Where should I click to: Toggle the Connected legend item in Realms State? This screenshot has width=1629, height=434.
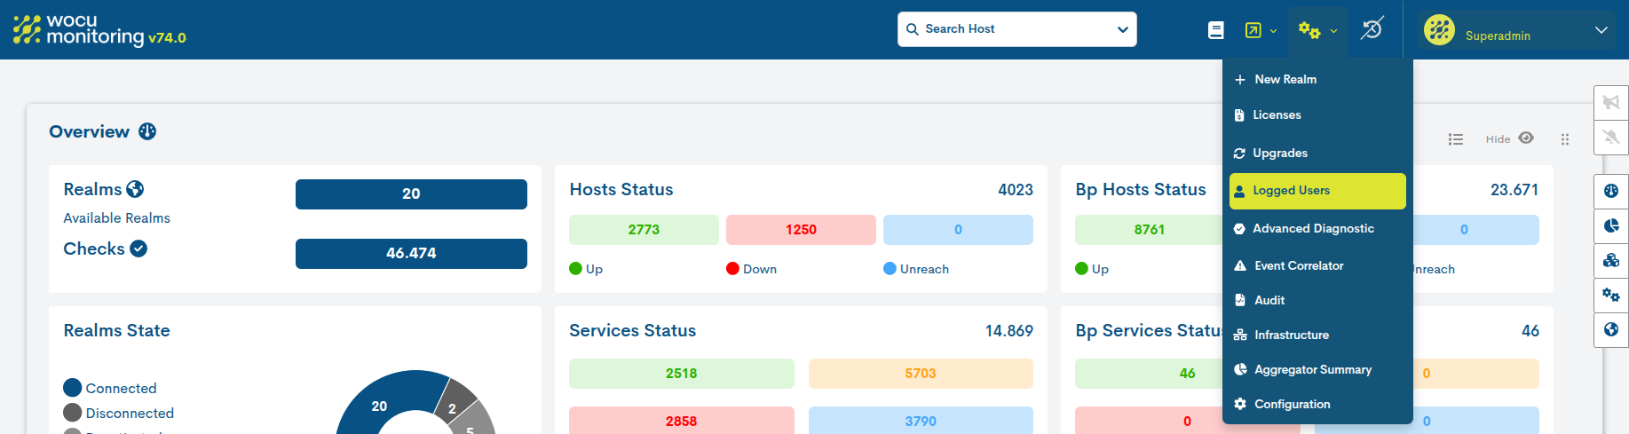point(110,388)
